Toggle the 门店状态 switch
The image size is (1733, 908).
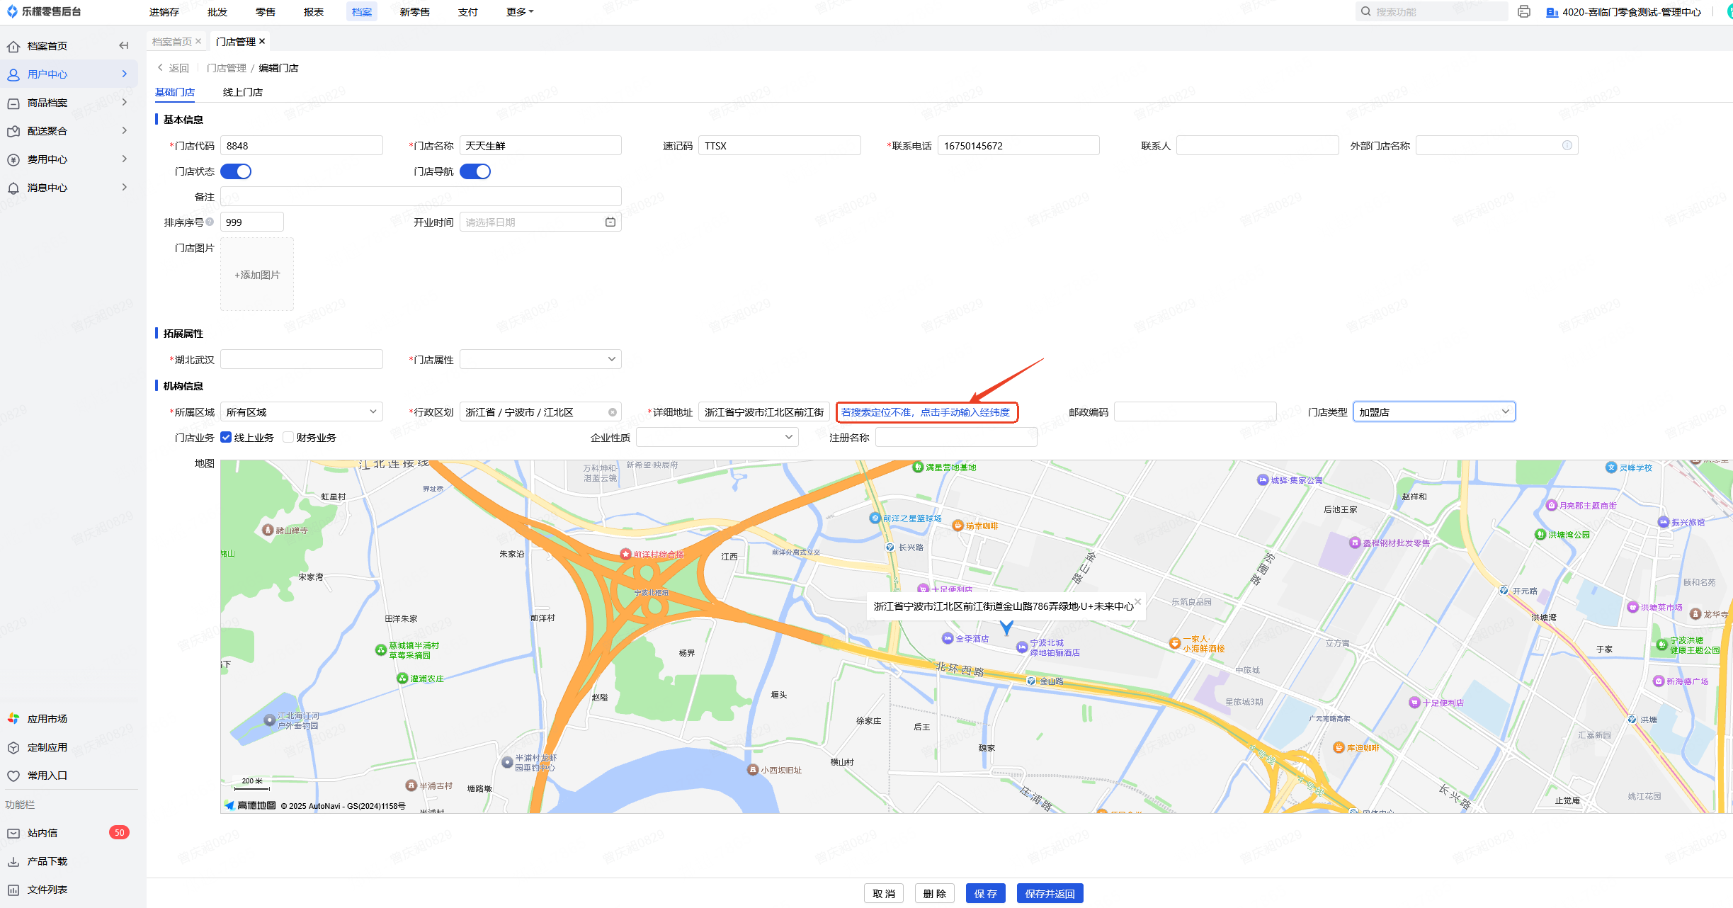236,171
